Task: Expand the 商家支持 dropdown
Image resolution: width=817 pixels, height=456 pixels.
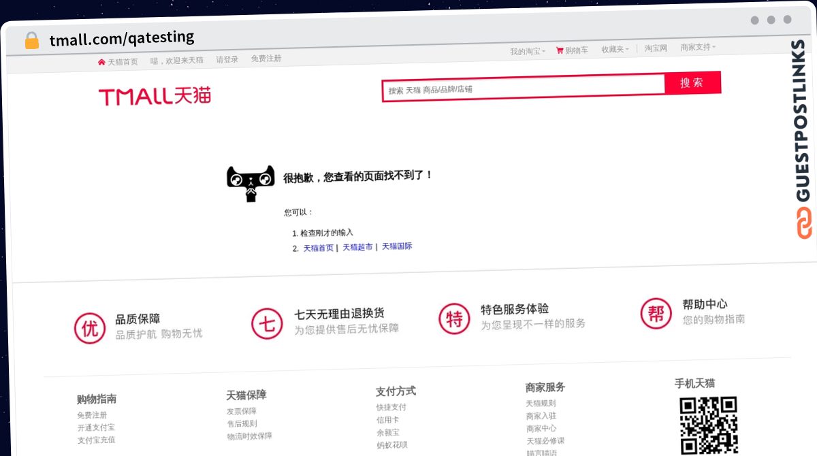Action: pos(698,47)
